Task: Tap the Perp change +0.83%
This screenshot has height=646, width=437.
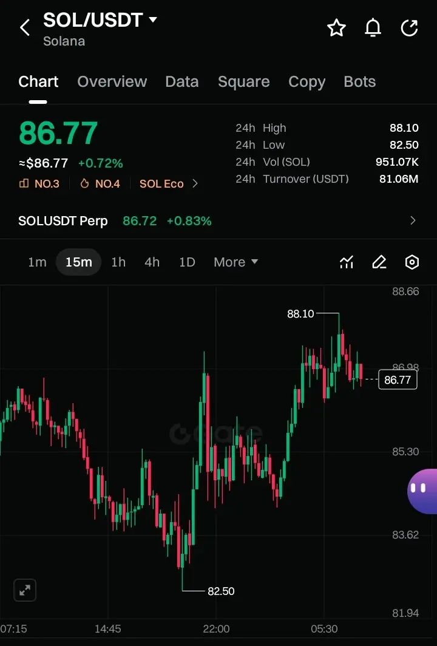Action: click(189, 221)
